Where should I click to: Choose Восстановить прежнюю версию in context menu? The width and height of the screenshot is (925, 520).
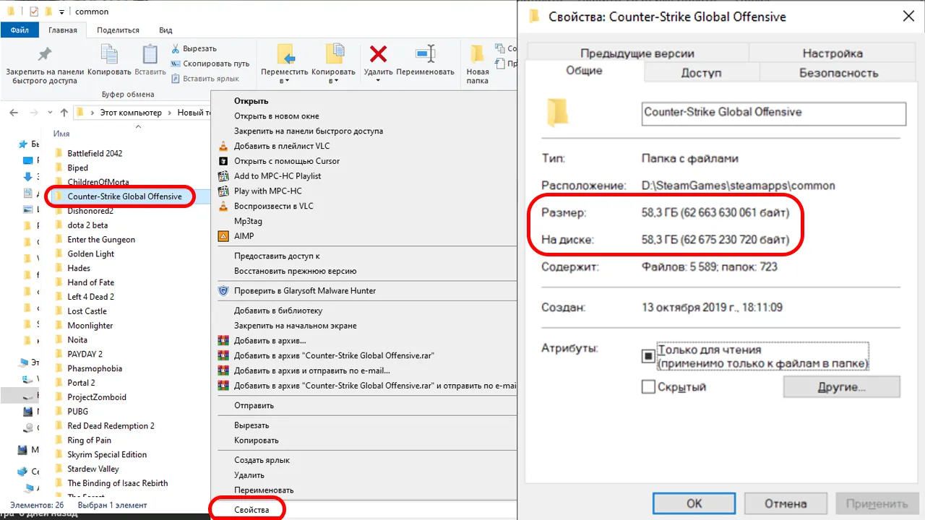[x=295, y=272]
